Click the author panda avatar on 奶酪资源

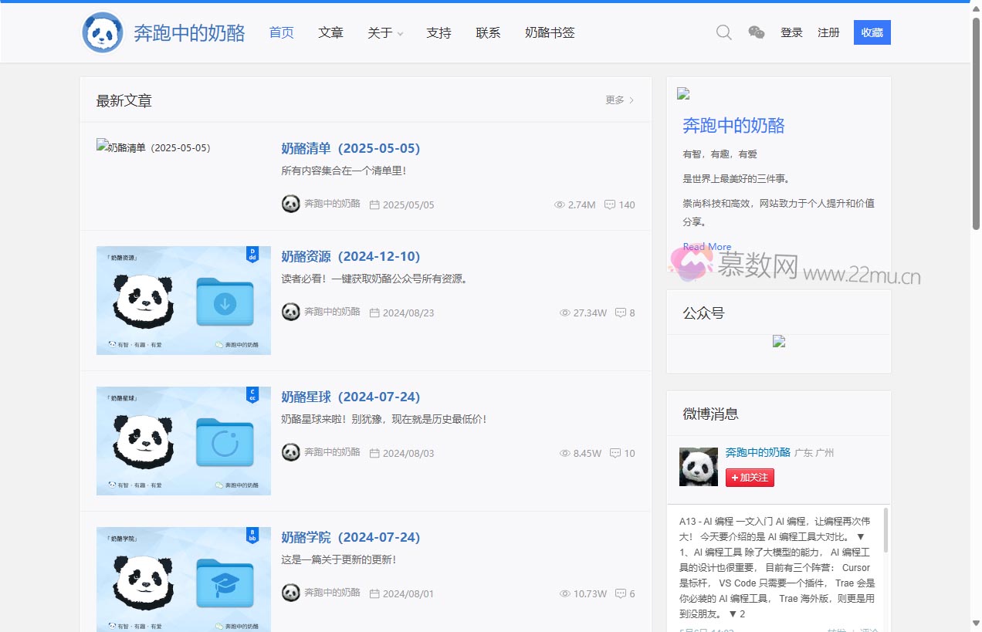(x=290, y=313)
